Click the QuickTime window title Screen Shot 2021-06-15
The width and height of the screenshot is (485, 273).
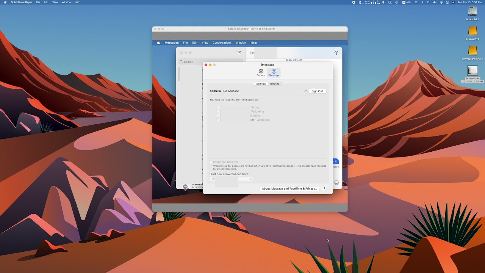pyautogui.click(x=251, y=29)
